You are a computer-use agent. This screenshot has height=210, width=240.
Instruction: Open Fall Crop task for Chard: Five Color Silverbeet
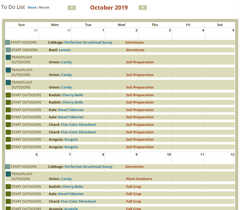pos(134,201)
